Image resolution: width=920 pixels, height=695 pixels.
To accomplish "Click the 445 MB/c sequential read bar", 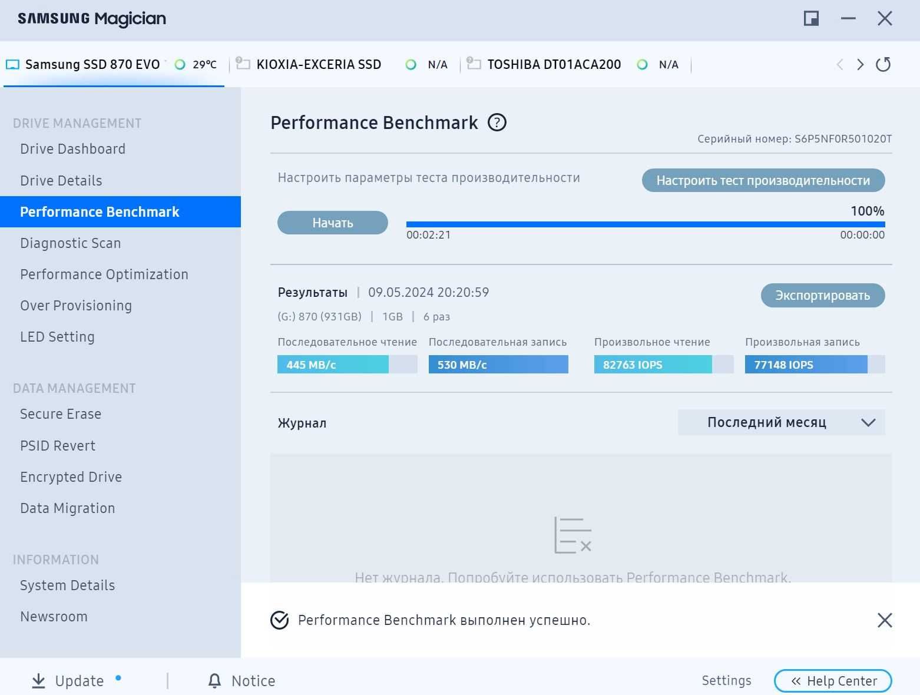I will click(x=347, y=365).
